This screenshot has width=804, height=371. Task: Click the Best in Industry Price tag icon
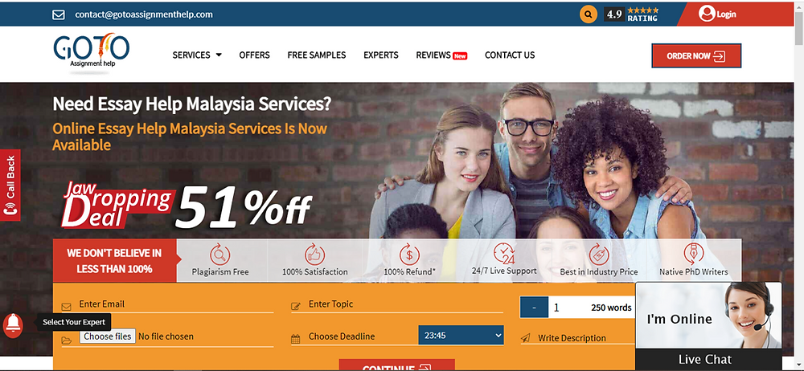pos(598,255)
